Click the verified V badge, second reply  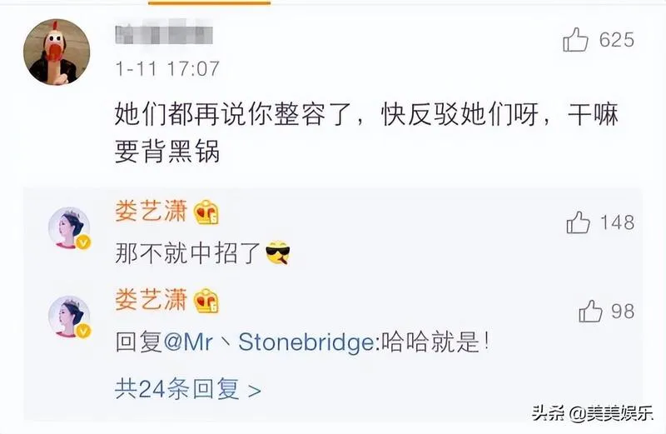84,331
